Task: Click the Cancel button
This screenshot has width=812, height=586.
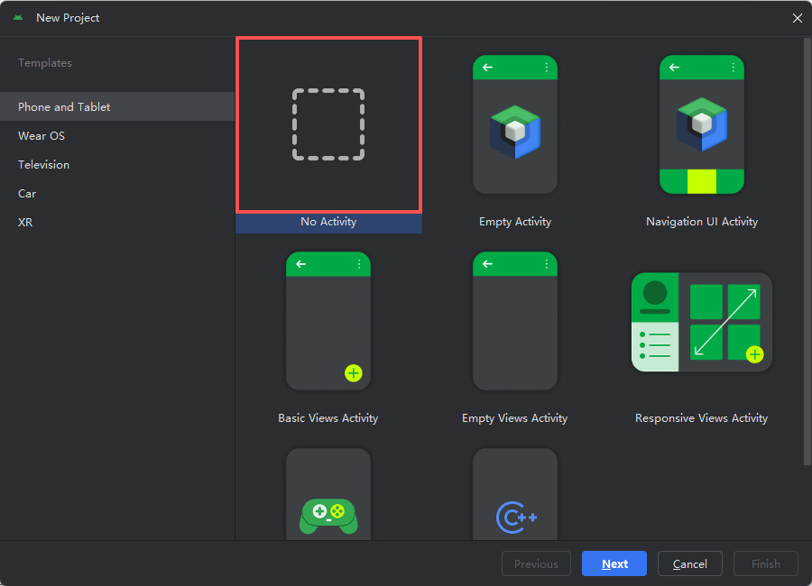Action: pos(689,563)
